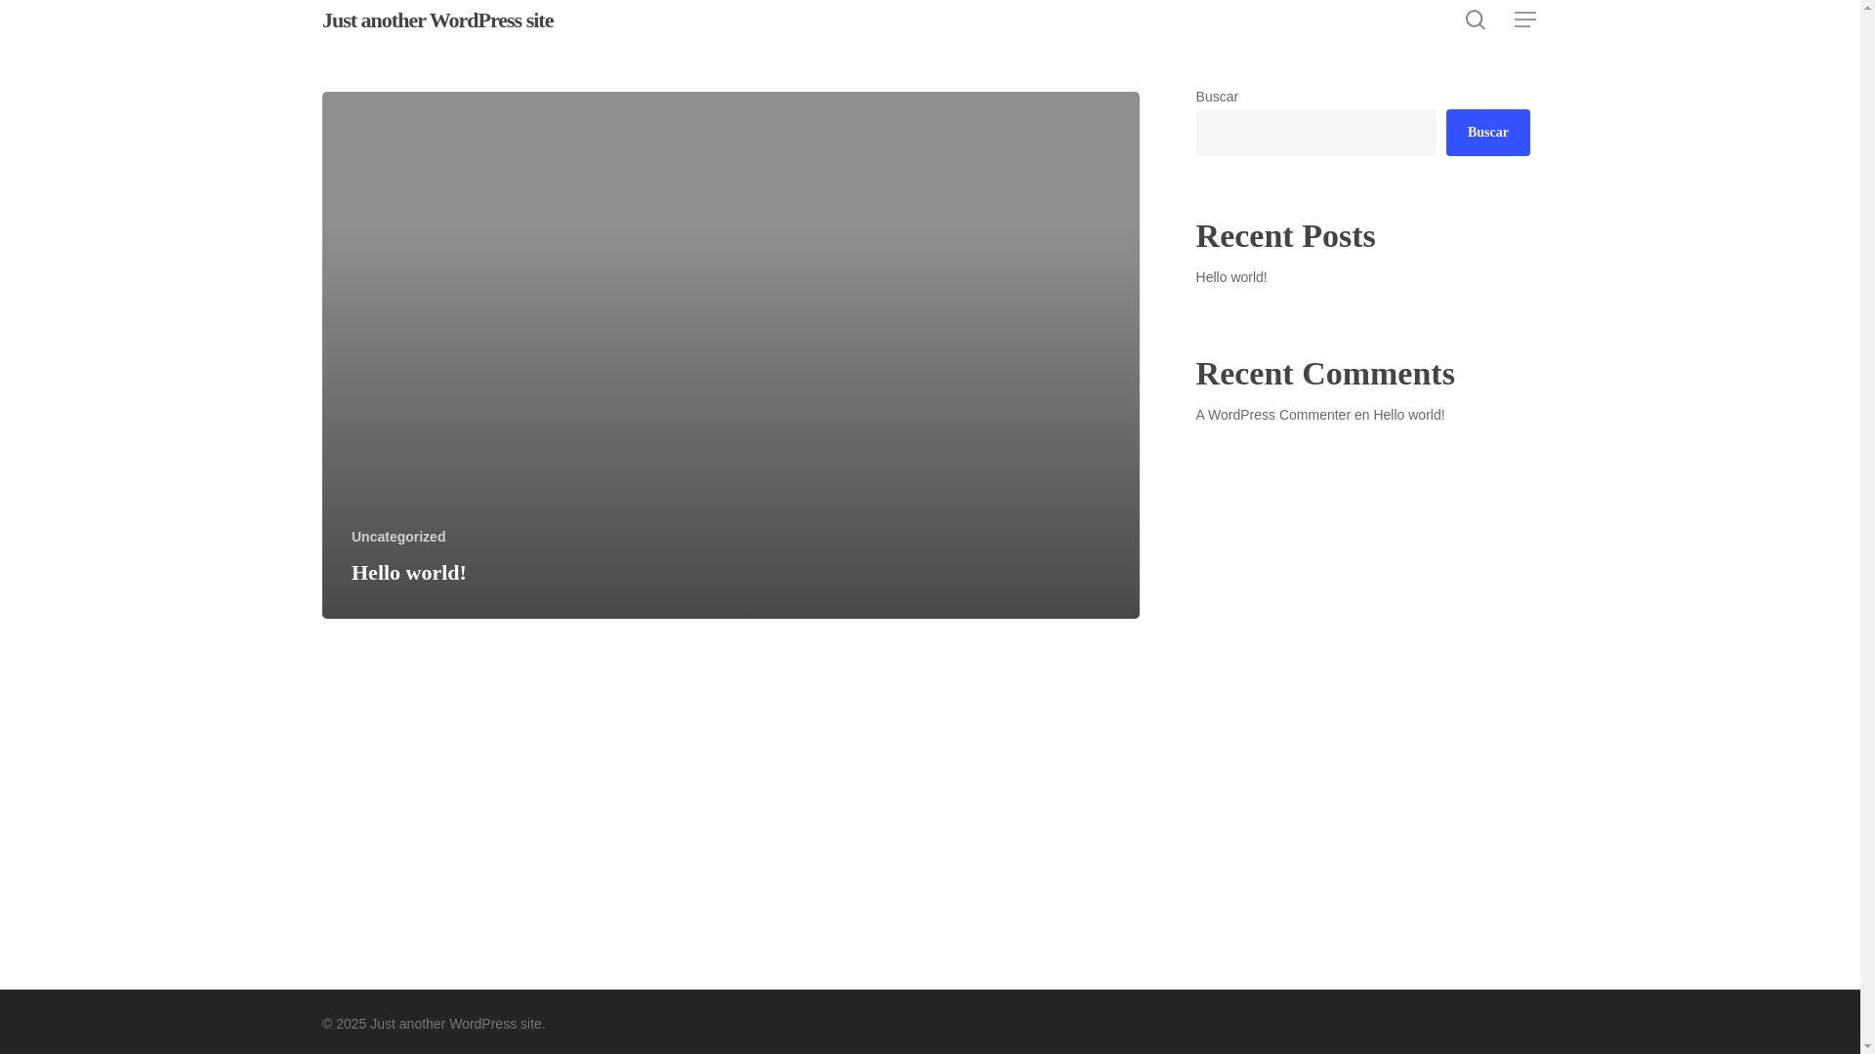Open the Hello world! post title
1875x1054 pixels.
[x=409, y=573]
